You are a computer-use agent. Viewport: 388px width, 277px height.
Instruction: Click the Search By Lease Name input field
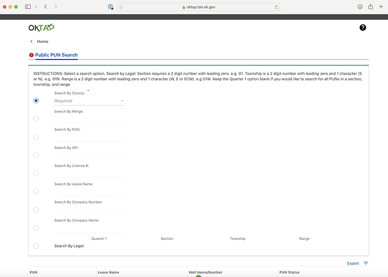89,192
